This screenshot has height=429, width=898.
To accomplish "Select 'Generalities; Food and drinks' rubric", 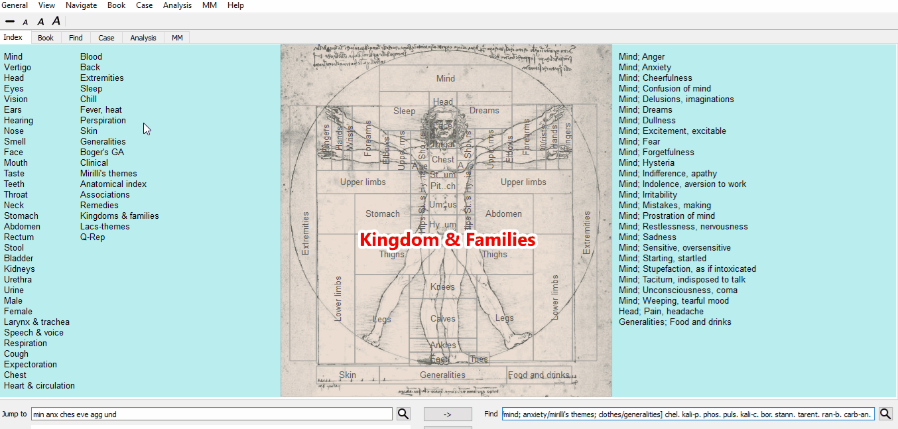I will coord(675,322).
